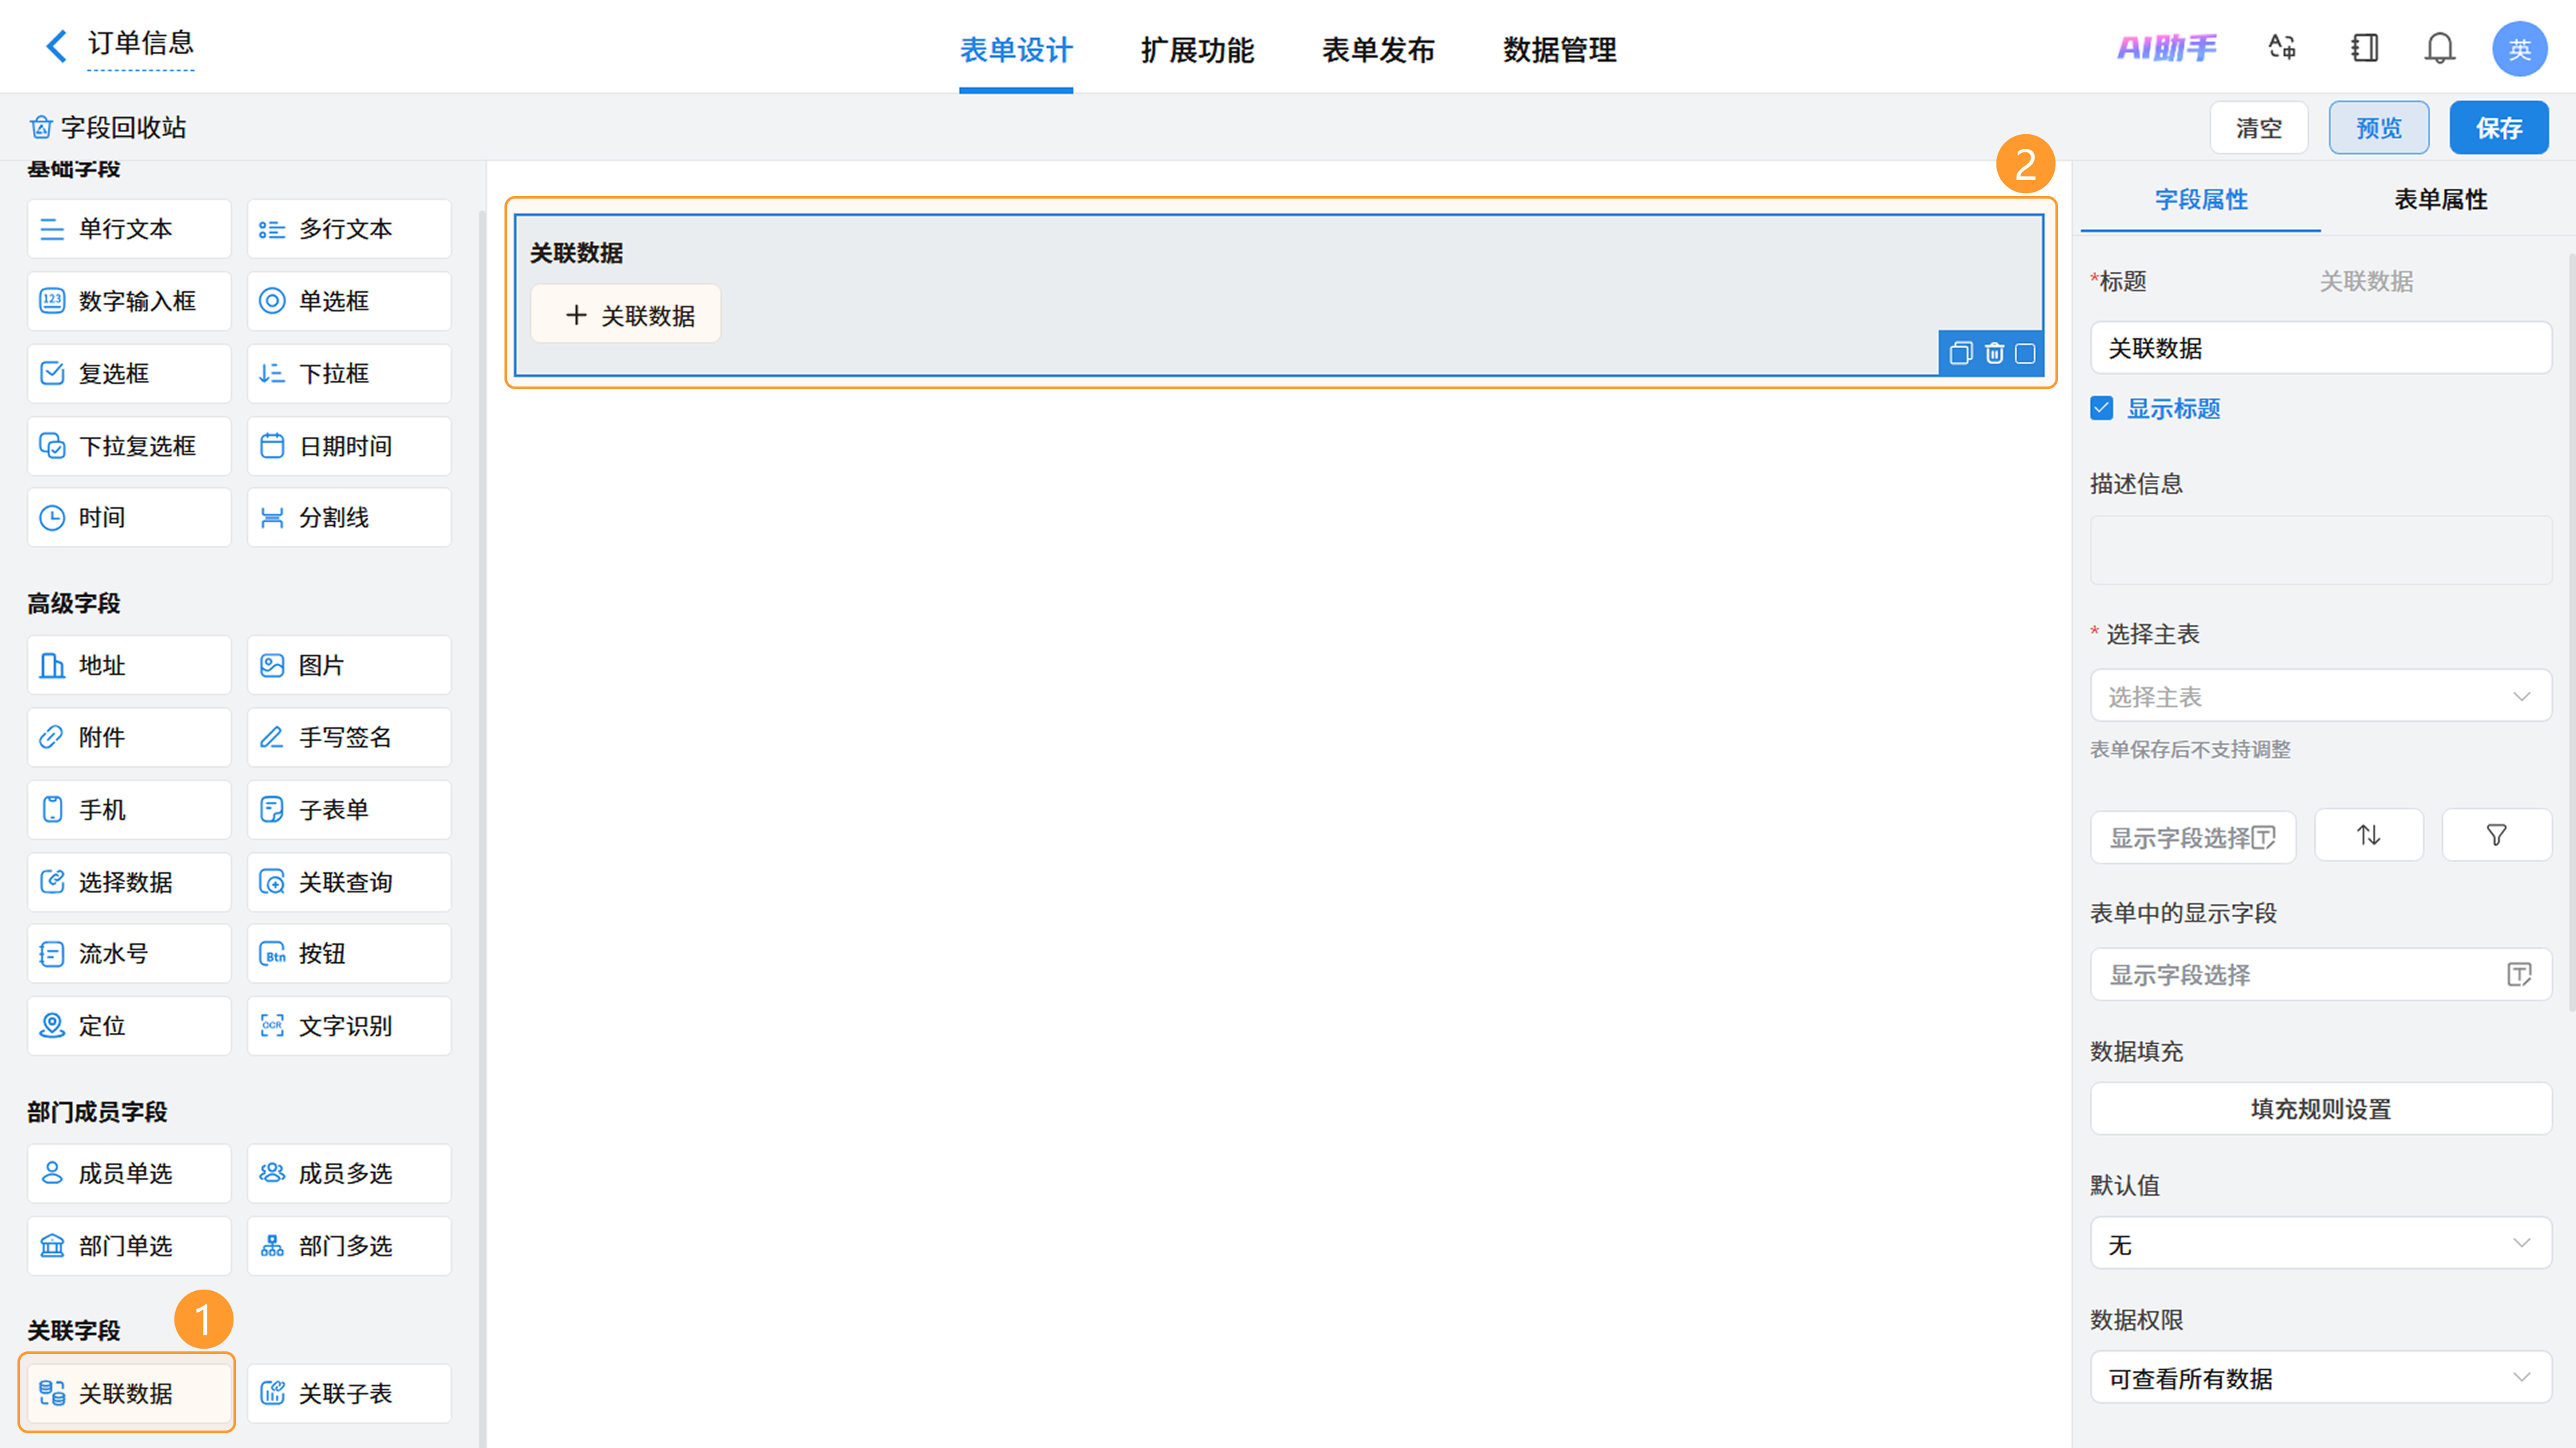Open the 字段回收站 recycle bin
Screen dimensions: 2576x1448
[x=108, y=127]
